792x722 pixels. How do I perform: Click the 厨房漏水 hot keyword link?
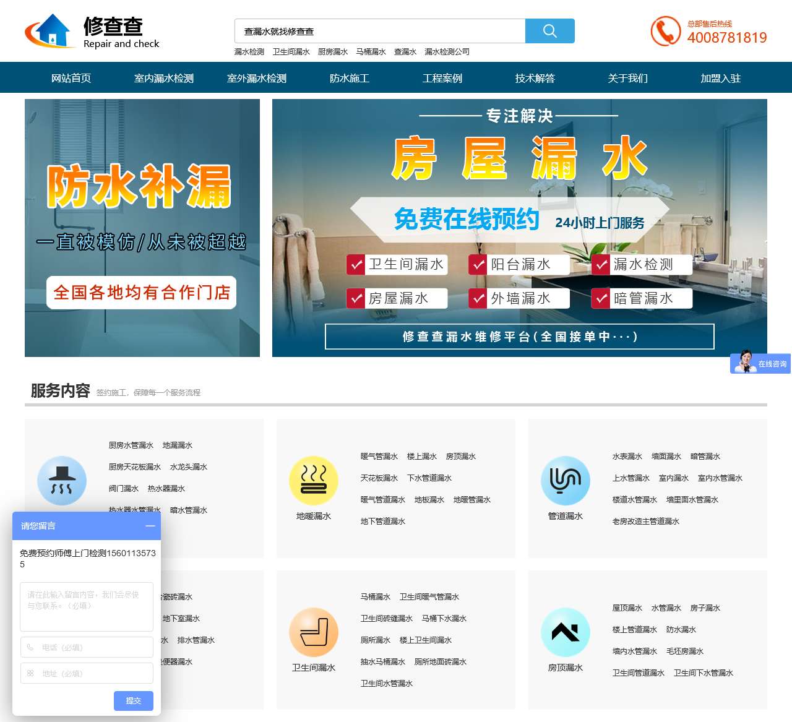click(333, 52)
